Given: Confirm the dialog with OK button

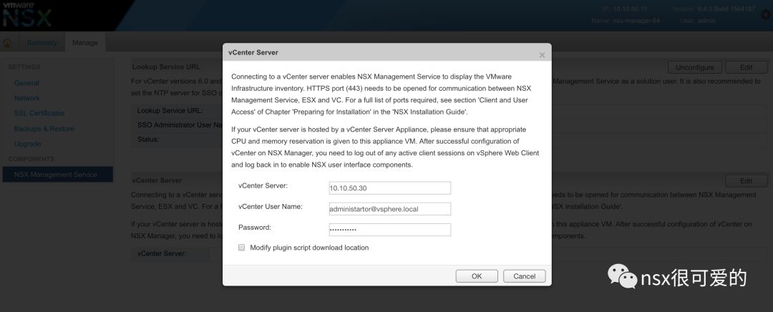Looking at the screenshot, I should pos(477,276).
